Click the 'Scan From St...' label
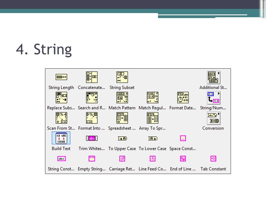Screen dimensions: 267x200 tap(61, 128)
